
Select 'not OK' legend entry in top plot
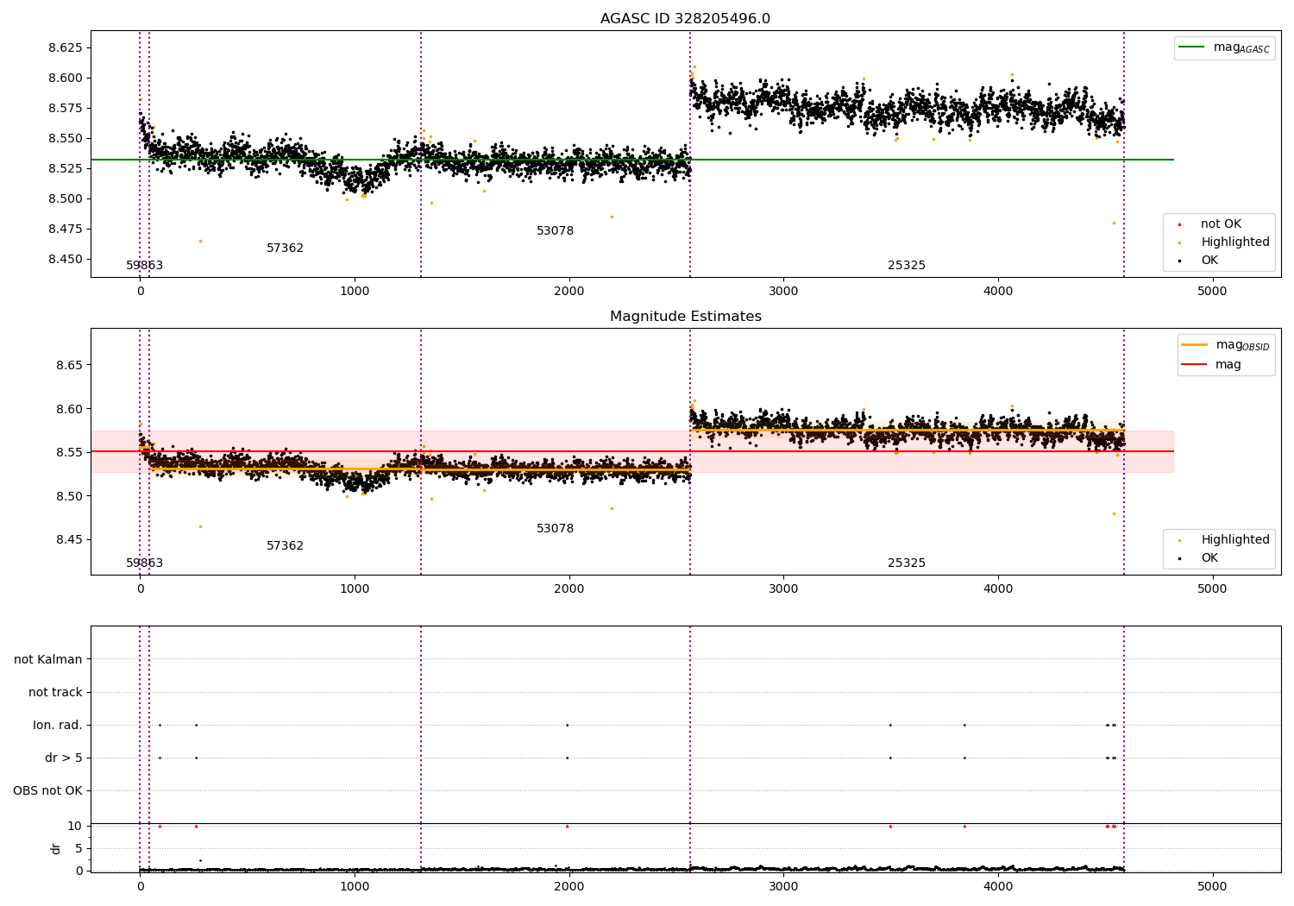pyautogui.click(x=1221, y=224)
